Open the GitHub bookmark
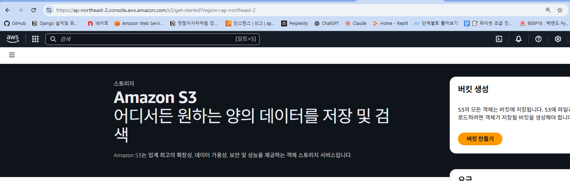The height and width of the screenshot is (181, 570). pyautogui.click(x=15, y=23)
